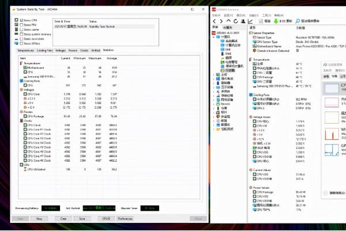
Task: Collapse the 计算机 node in AIDA64 tree
Action: [x=214, y=37]
